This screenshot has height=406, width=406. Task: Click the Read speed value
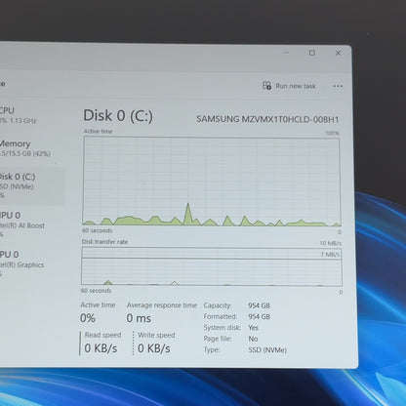[x=101, y=348]
